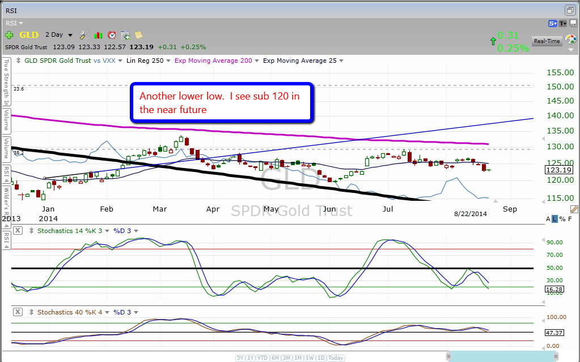Select the YTD time range button
The width and height of the screenshot is (580, 362).
(263, 357)
